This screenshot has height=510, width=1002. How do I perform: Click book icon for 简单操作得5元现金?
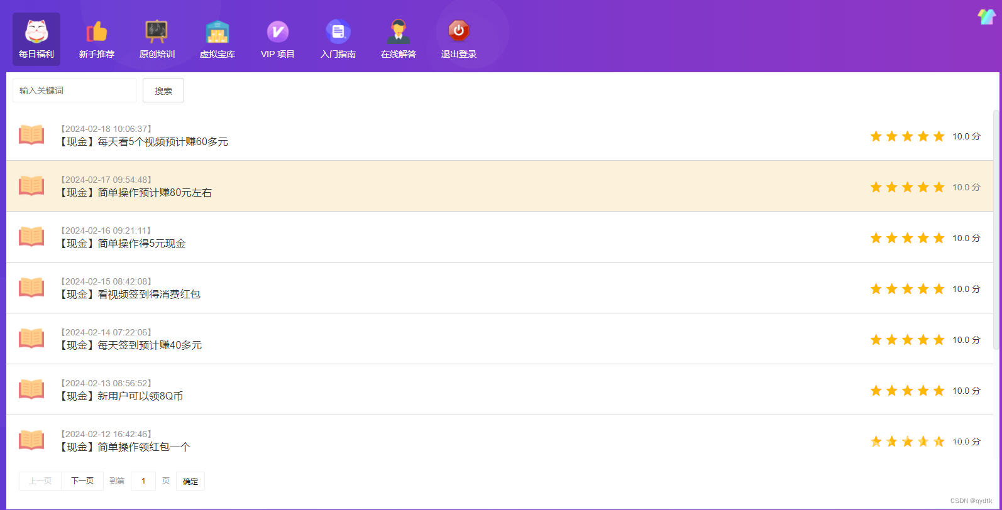(31, 237)
